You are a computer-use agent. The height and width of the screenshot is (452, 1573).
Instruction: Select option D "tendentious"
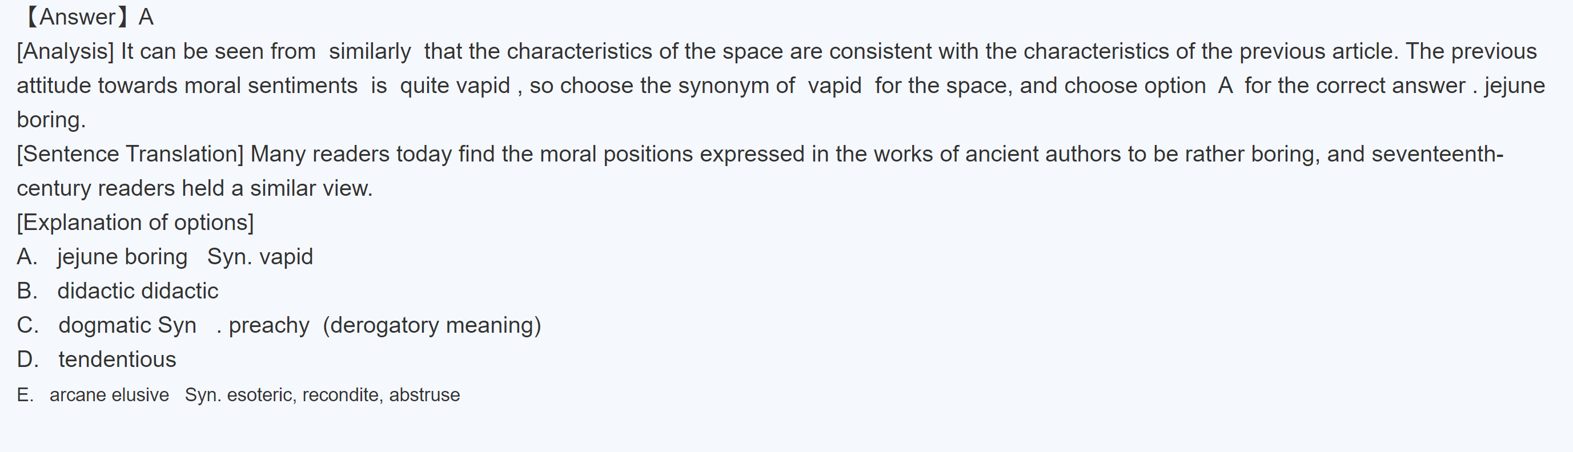coord(117,360)
